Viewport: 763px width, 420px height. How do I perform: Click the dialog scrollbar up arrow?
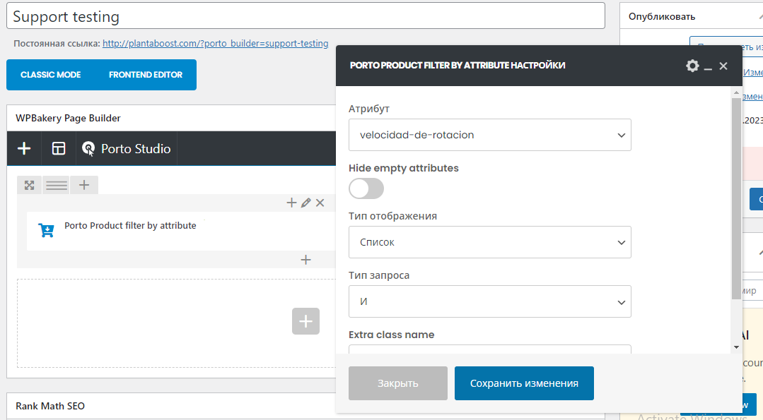[x=736, y=92]
